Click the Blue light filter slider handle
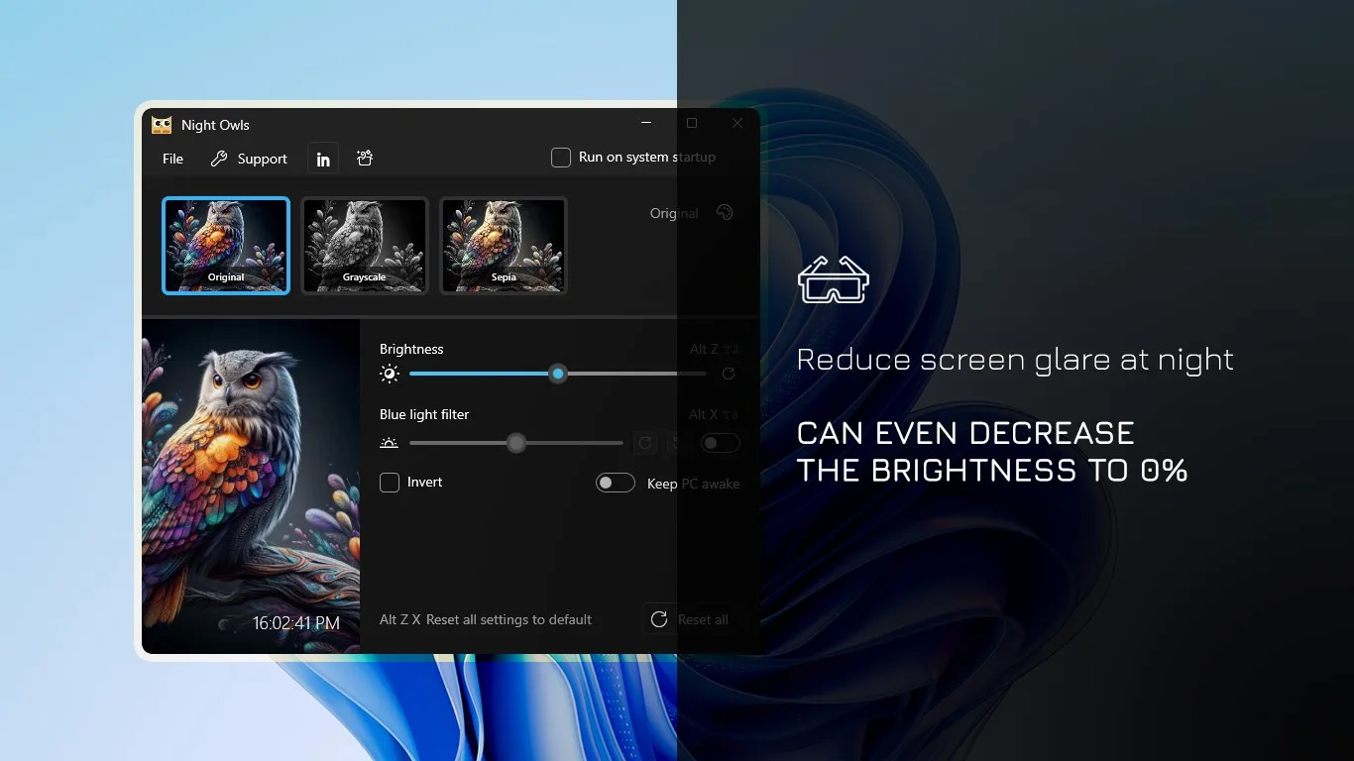 pyautogui.click(x=516, y=443)
